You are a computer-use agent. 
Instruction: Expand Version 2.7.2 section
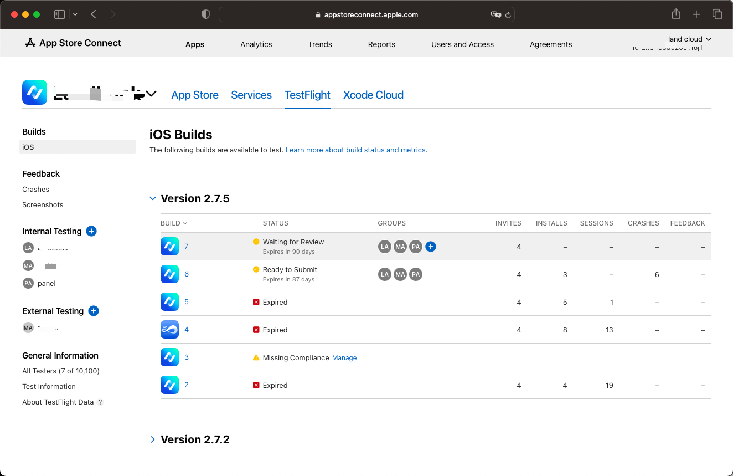(153, 439)
